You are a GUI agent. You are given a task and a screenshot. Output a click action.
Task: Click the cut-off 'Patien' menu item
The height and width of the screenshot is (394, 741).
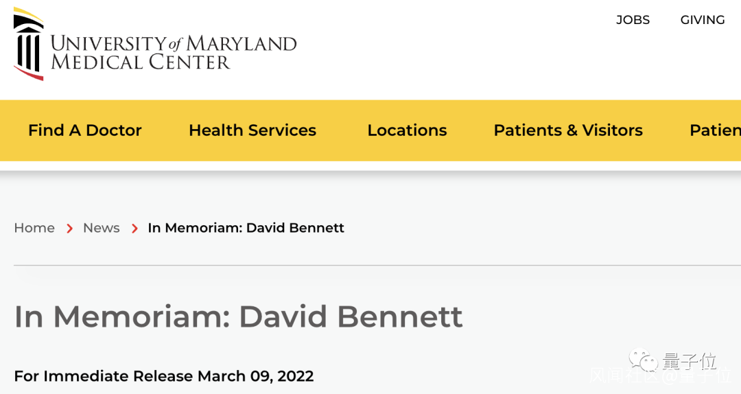715,130
